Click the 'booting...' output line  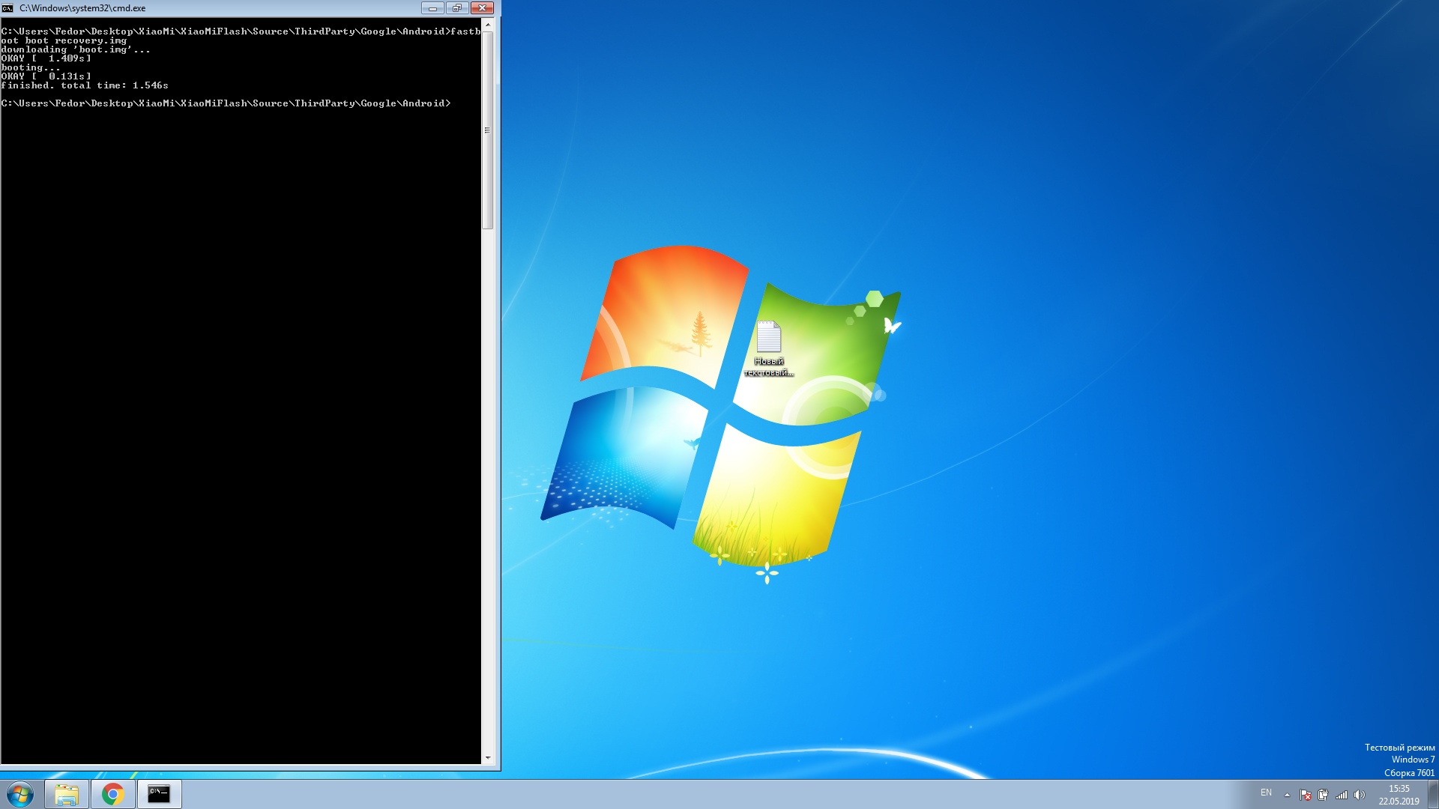click(31, 67)
